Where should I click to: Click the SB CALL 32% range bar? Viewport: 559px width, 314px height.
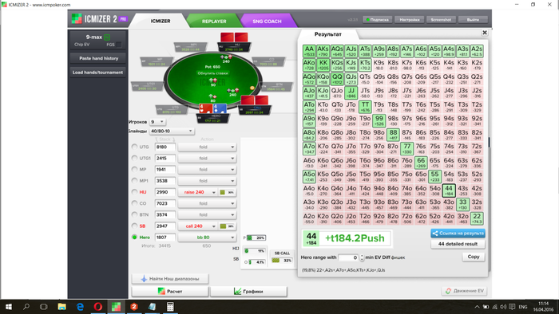point(282,261)
